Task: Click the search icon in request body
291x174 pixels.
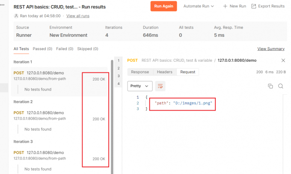Action: (281, 86)
